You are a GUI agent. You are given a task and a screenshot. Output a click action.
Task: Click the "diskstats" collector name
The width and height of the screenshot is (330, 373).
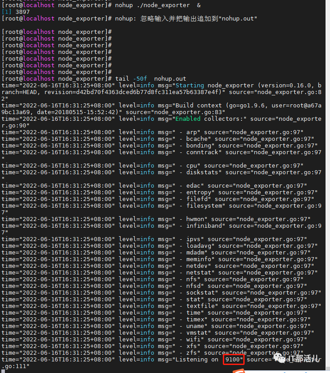202,172
